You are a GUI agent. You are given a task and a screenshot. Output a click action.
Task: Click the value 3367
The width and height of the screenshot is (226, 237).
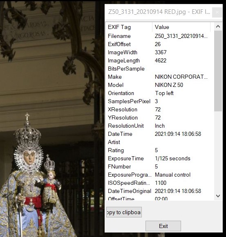[161, 53]
